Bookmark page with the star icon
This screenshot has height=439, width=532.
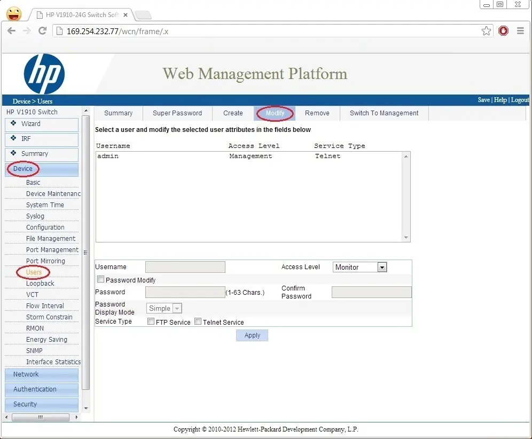486,31
